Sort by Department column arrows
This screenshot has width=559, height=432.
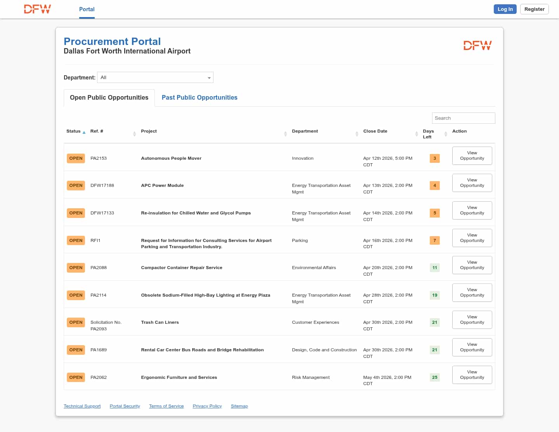[357, 134]
